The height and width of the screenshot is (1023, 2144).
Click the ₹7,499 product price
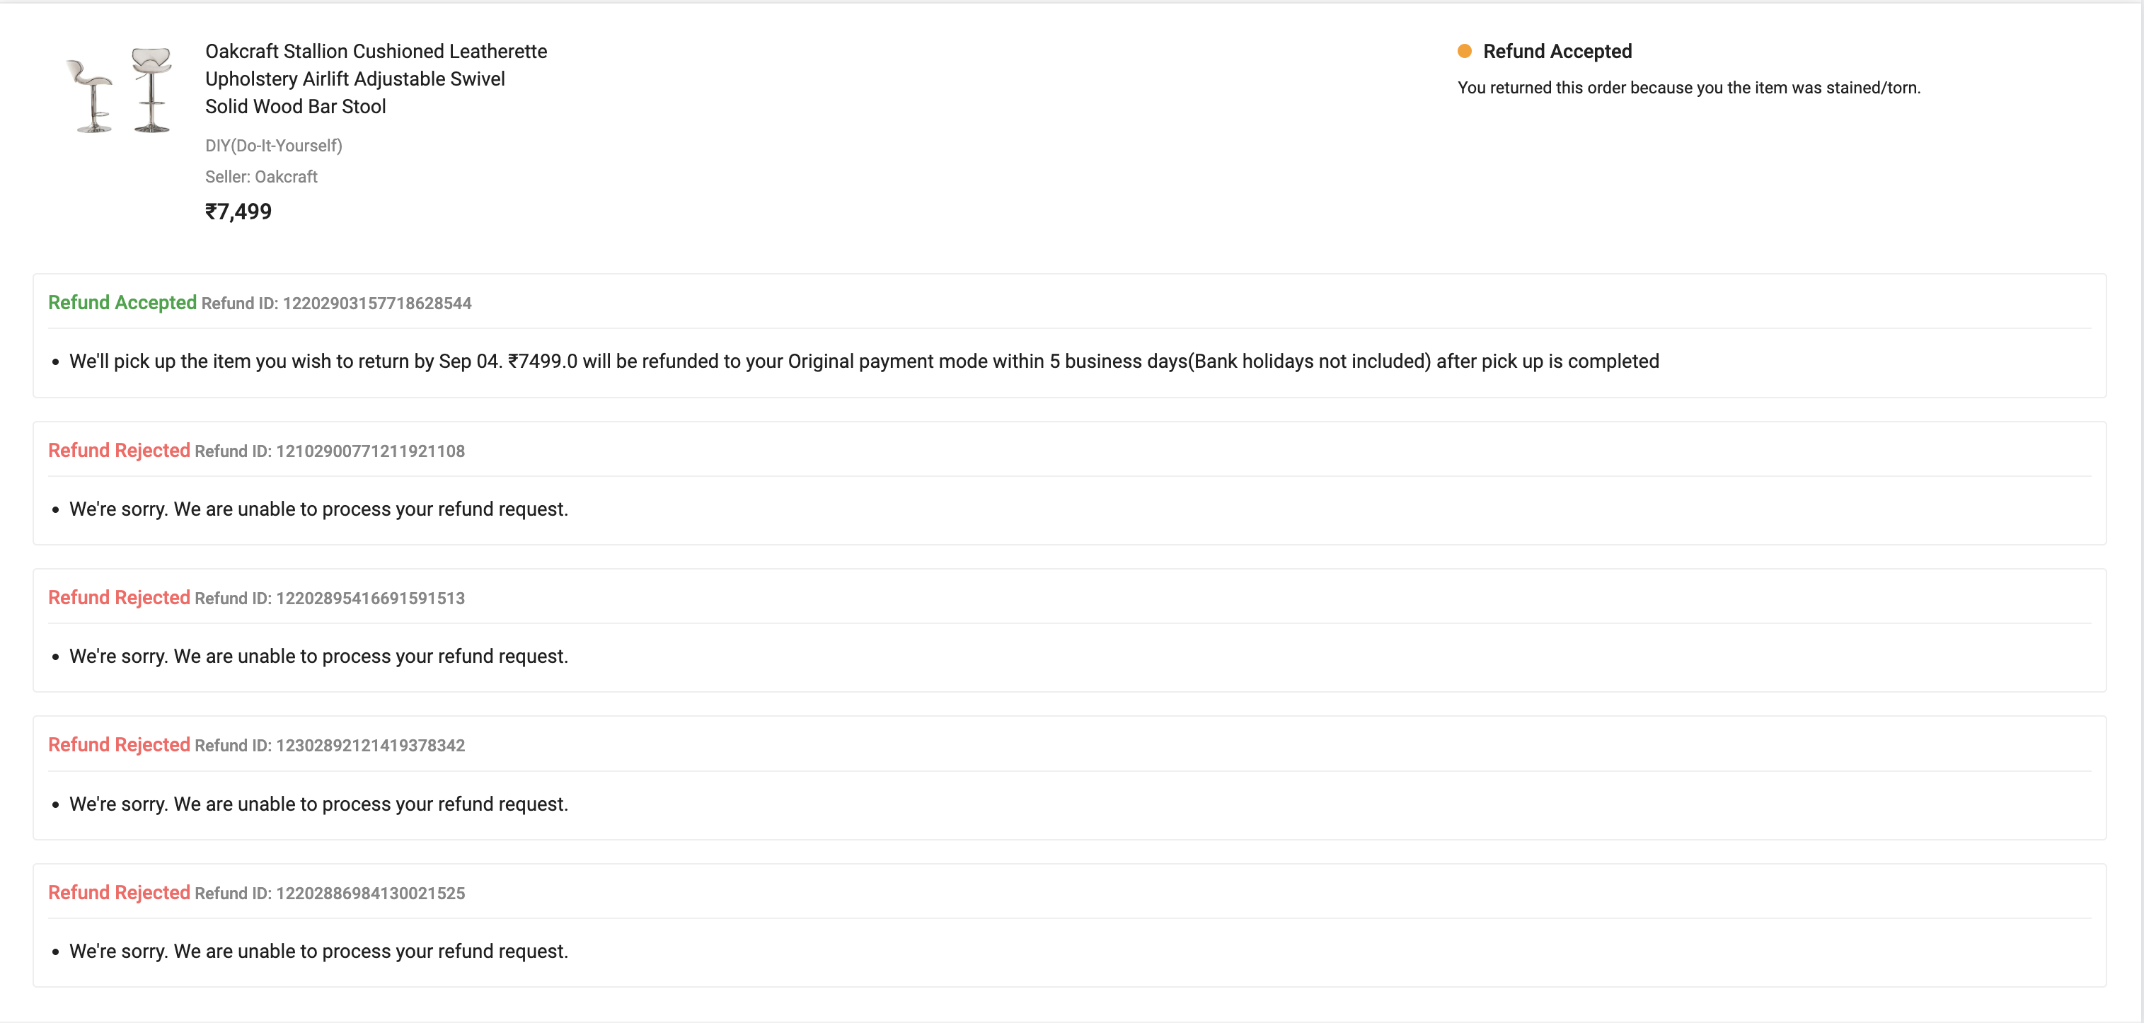pos(238,212)
